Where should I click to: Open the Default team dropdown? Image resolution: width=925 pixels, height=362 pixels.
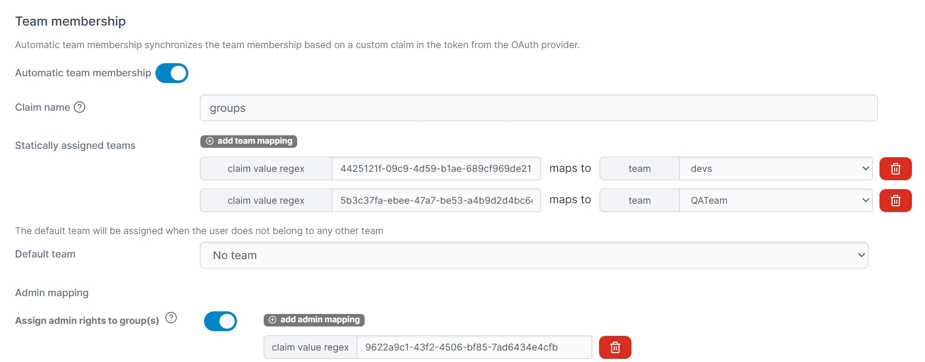(534, 255)
